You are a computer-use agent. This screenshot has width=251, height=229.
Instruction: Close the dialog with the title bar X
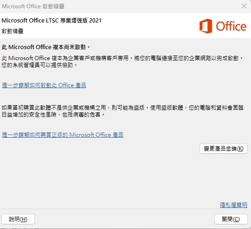244,6
